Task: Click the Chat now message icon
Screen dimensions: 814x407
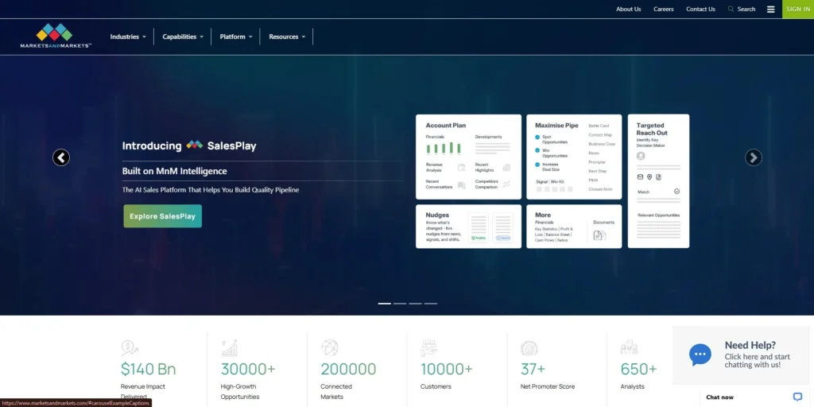Action: [x=797, y=397]
